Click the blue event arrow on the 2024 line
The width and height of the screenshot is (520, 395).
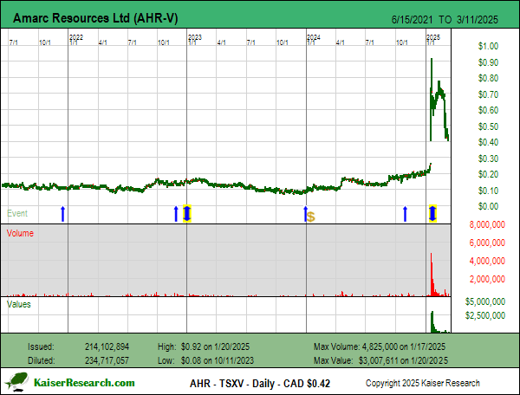[x=305, y=214]
